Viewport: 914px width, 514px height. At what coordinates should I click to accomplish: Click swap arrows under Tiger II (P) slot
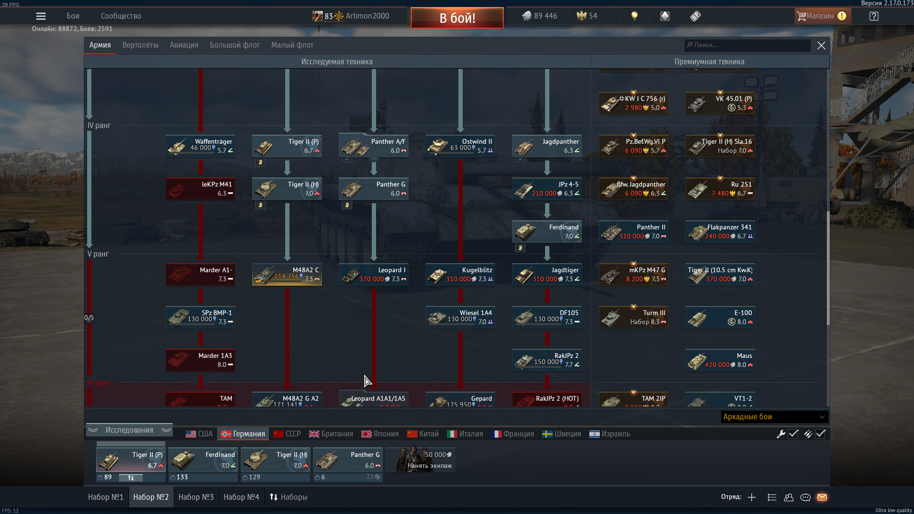131,478
